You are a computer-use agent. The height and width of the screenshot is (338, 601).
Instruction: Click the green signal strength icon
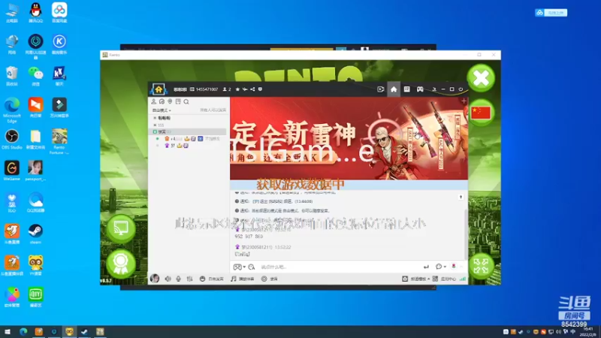tap(463, 279)
